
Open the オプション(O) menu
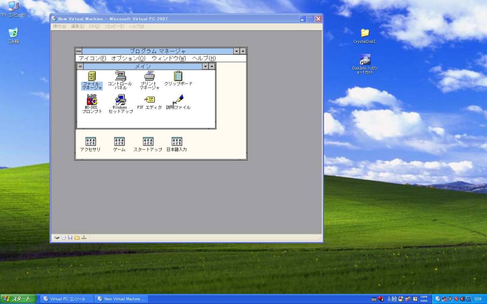[128, 58]
